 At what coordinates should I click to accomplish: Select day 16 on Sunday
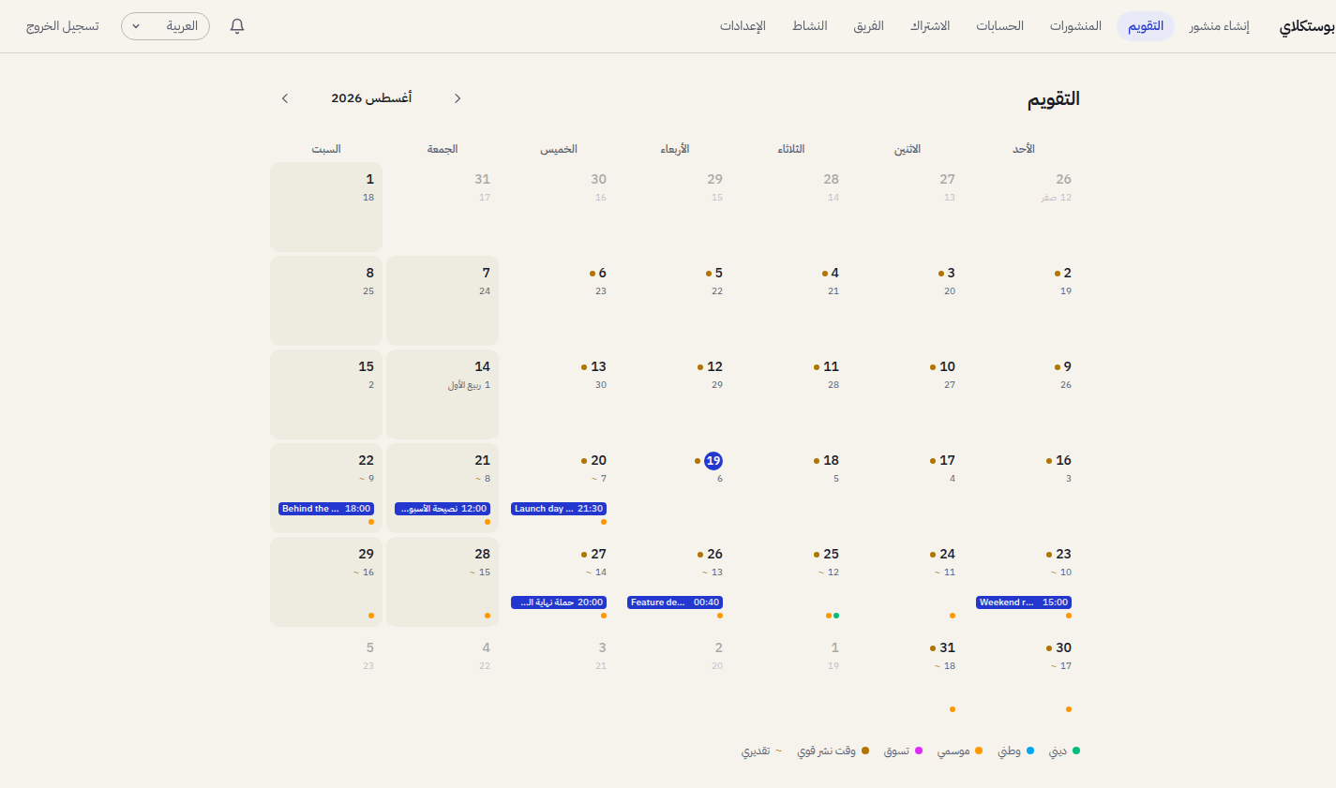click(x=1024, y=488)
